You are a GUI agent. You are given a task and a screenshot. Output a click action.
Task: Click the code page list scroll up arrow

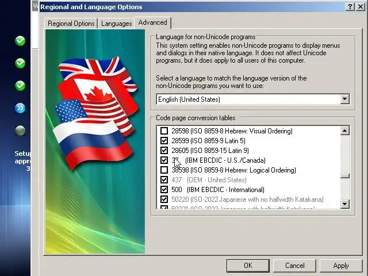coord(344,131)
